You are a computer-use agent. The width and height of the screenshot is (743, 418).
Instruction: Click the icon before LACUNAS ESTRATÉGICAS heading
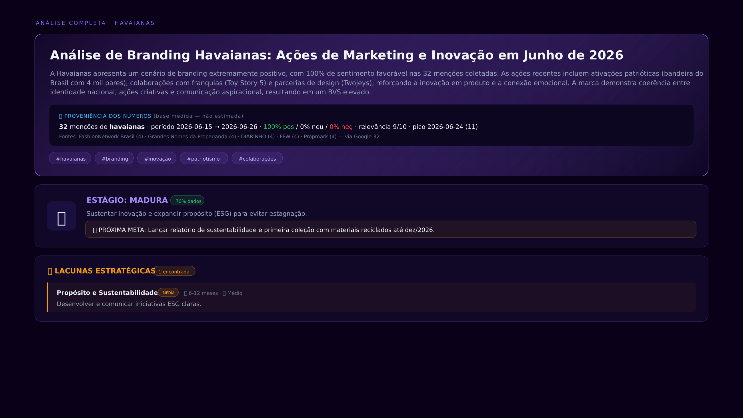tap(50, 271)
